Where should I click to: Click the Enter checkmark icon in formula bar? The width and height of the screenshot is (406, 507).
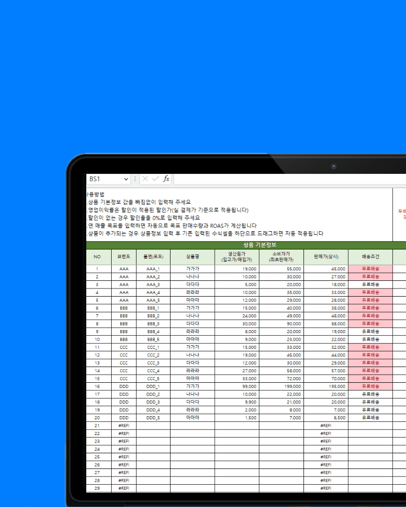(155, 179)
